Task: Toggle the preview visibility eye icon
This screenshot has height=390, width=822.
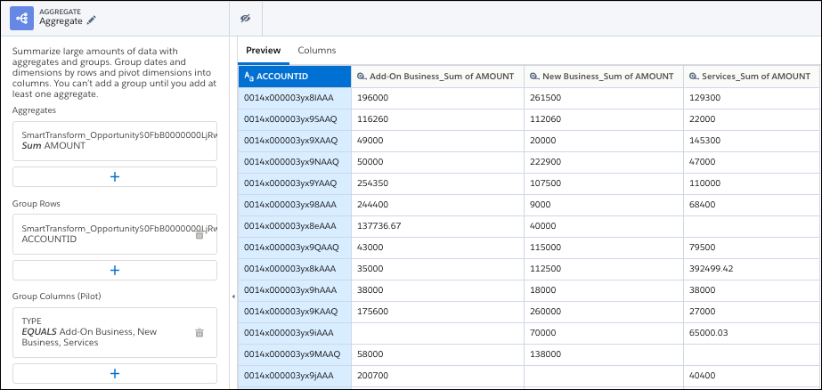Action: 245,19
